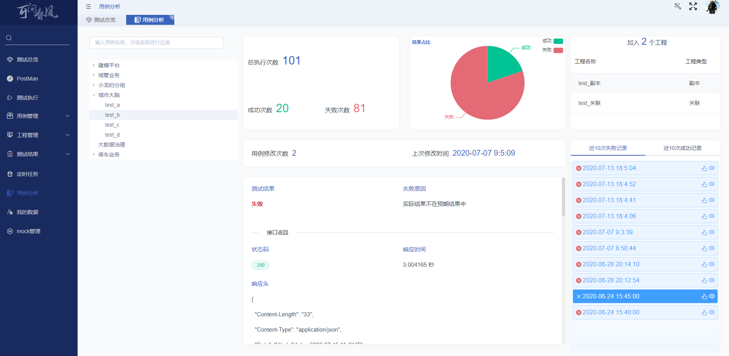The width and height of the screenshot is (729, 356).
Task: View details of the 2020-07-13 18:5:04 failure
Action: tap(712, 168)
